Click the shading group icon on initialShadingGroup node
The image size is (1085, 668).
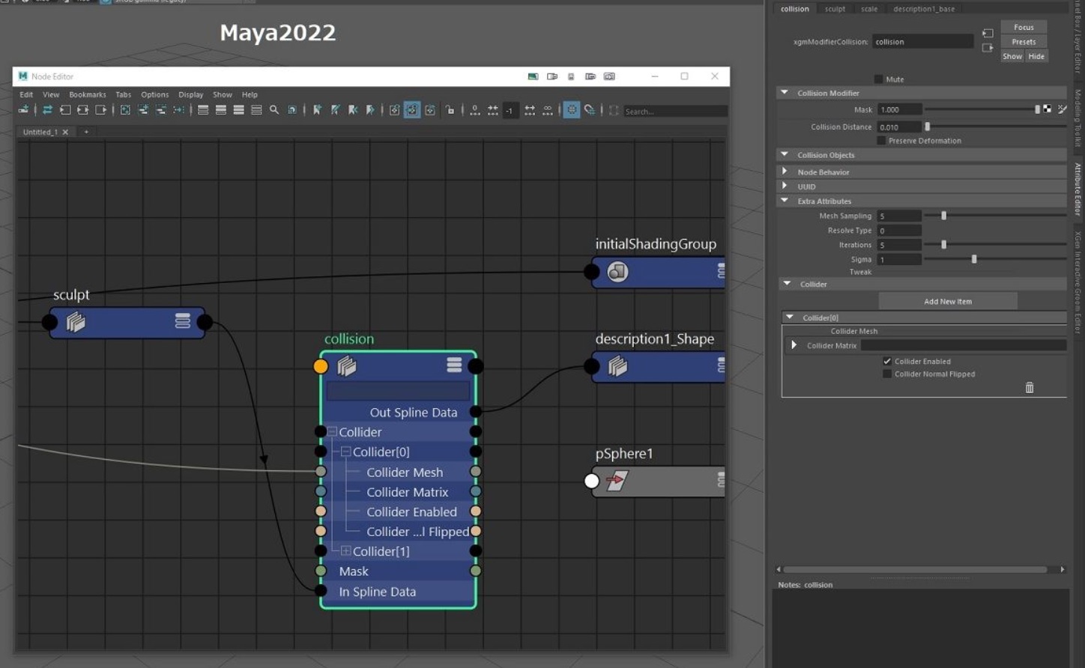click(x=617, y=272)
